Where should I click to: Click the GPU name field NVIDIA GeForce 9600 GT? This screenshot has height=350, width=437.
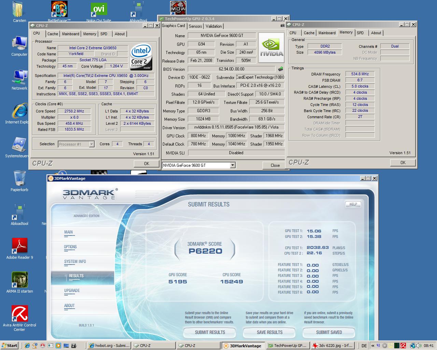[x=222, y=36]
